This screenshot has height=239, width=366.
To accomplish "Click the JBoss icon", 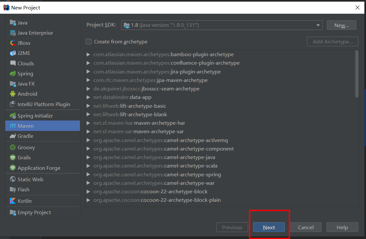I will pyautogui.click(x=13, y=43).
